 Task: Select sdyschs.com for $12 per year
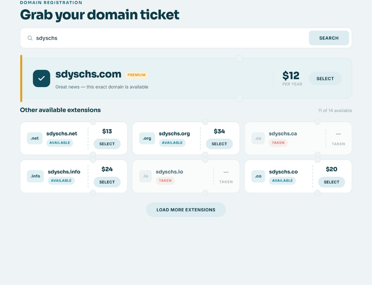(x=325, y=79)
